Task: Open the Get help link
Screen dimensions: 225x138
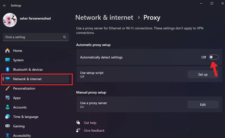Action: [90, 123]
